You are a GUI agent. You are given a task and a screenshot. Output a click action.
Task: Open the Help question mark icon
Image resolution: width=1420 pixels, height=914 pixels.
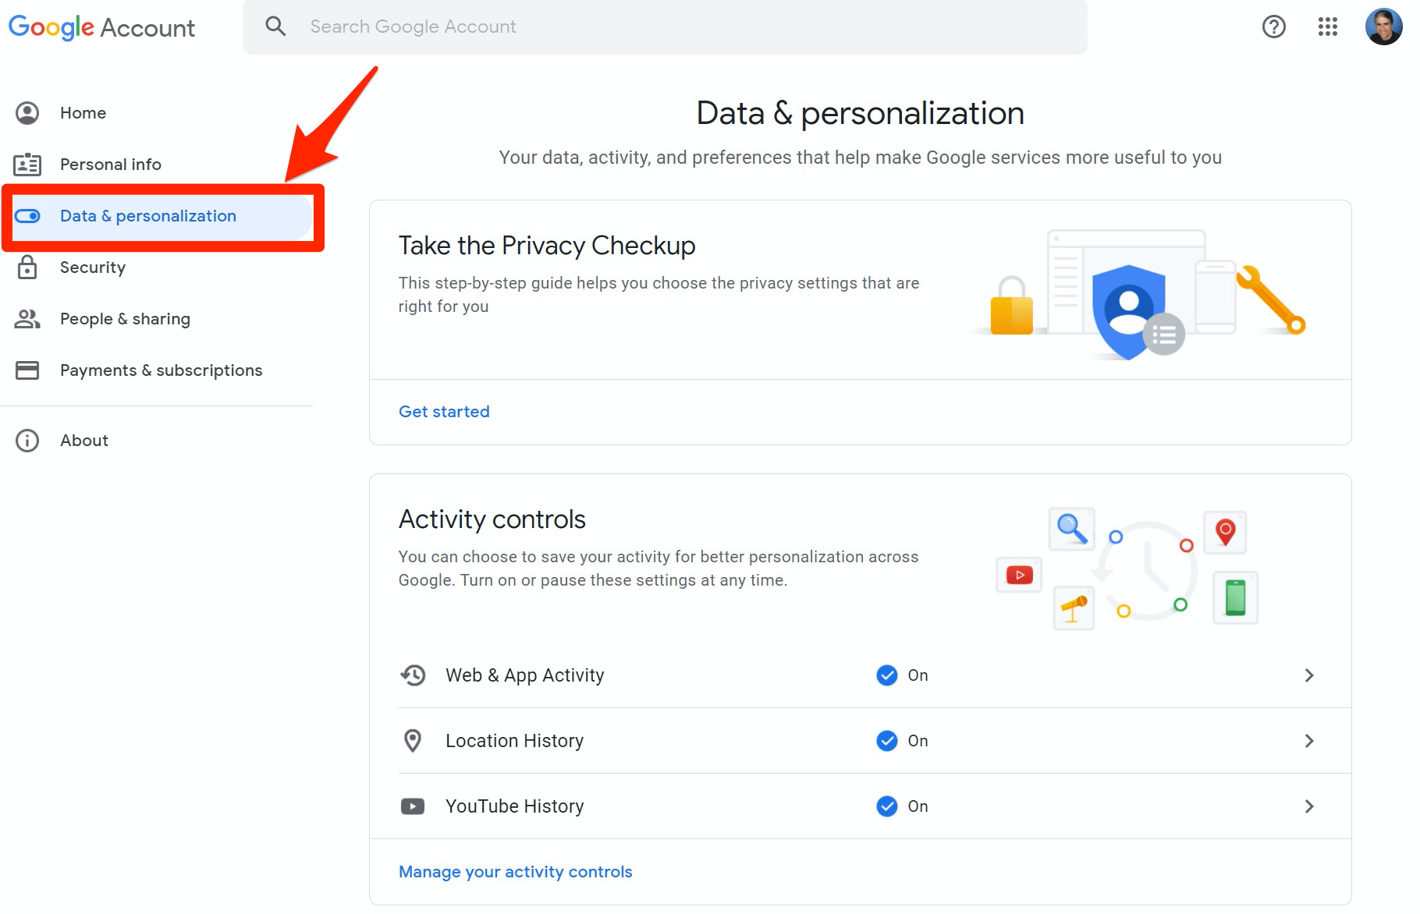click(1273, 27)
